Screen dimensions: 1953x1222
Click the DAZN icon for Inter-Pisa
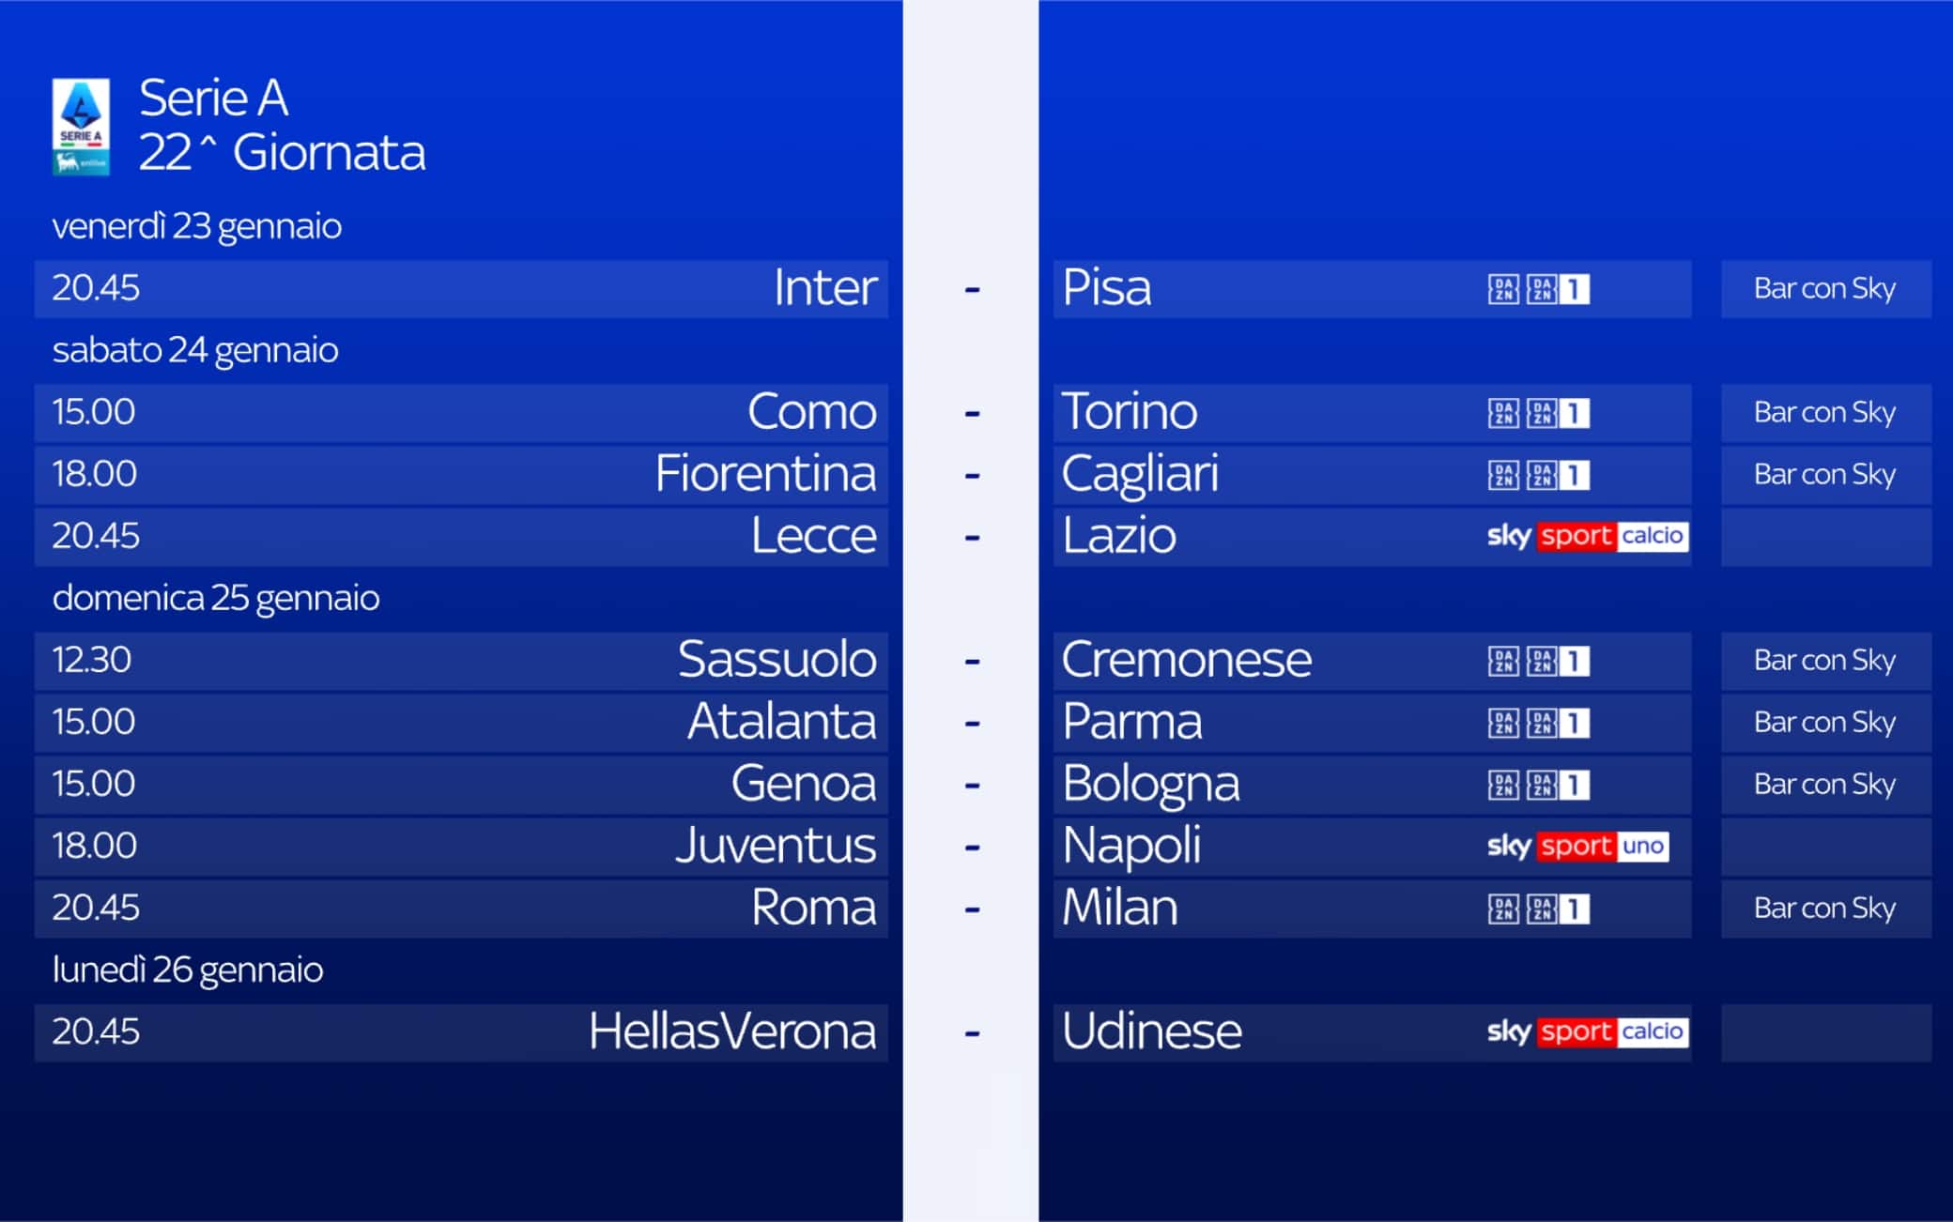[x=1502, y=289]
